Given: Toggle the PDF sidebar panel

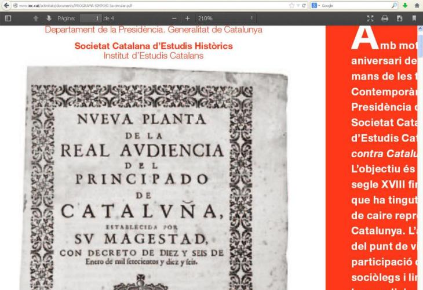Looking at the screenshot, I should coord(8,19).
